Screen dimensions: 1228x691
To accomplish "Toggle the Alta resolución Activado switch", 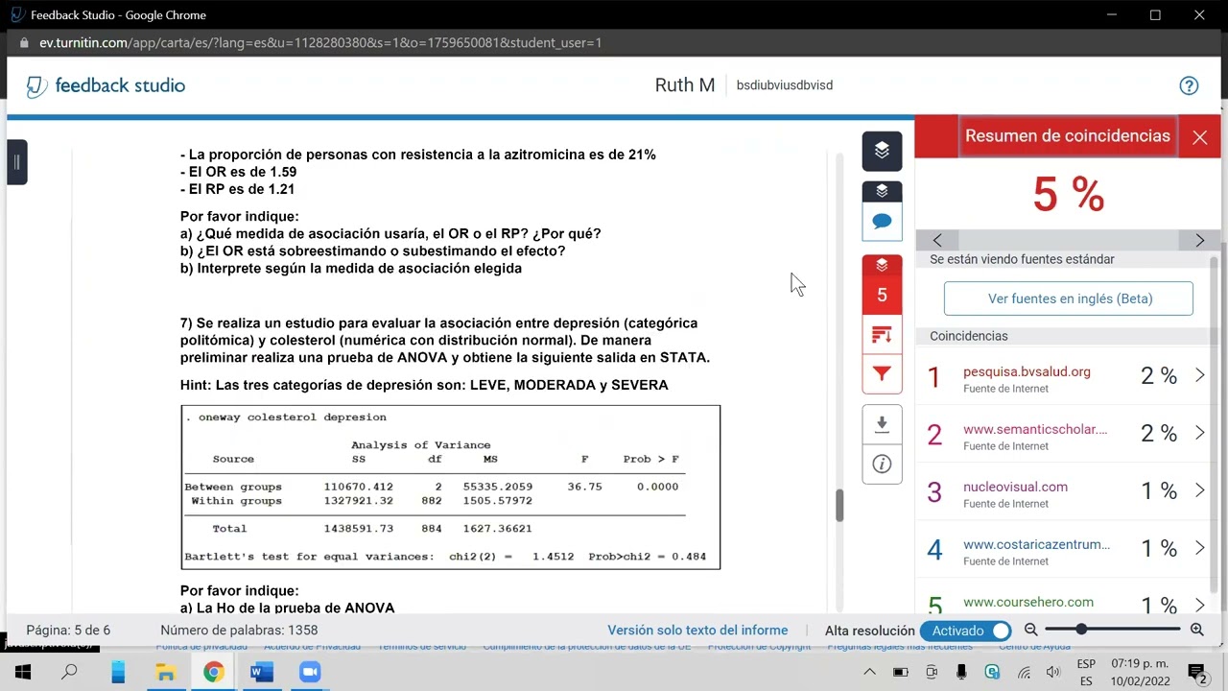I will (x=966, y=631).
